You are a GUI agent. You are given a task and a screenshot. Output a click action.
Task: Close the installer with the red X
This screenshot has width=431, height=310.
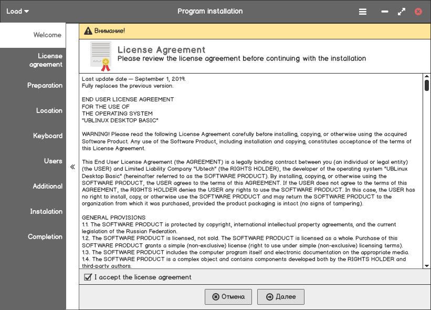(418, 11)
